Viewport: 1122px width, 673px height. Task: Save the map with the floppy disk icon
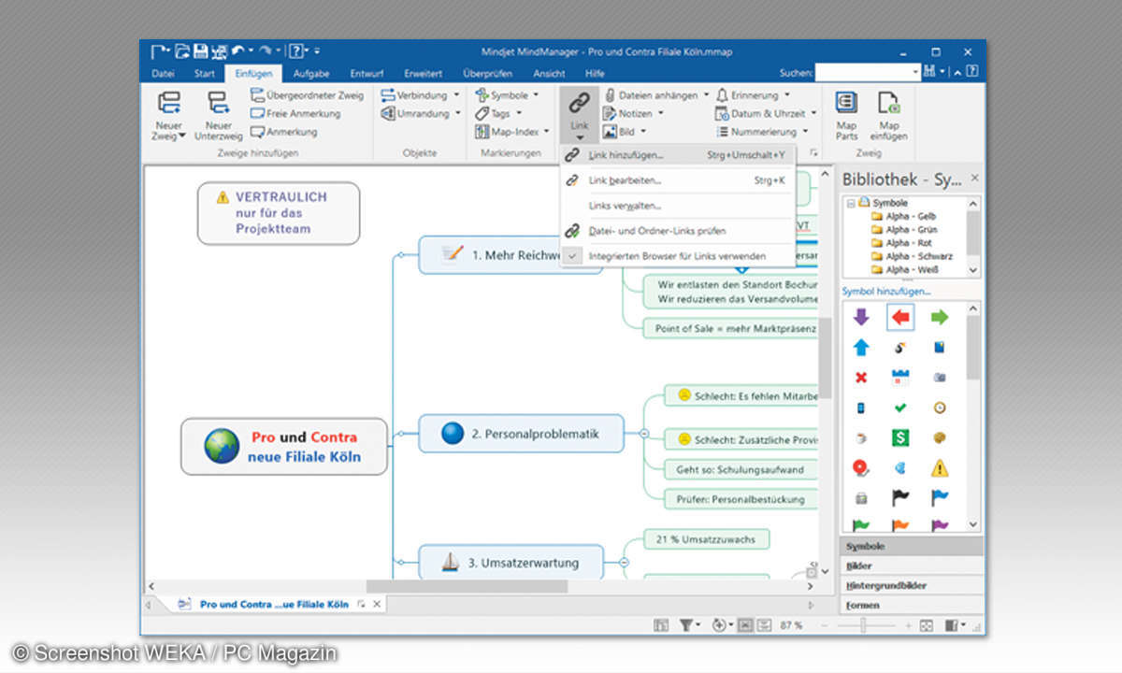click(201, 51)
